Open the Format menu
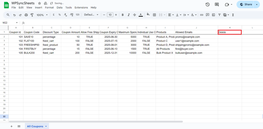This screenshot has width=263, height=129. coord(49,7)
